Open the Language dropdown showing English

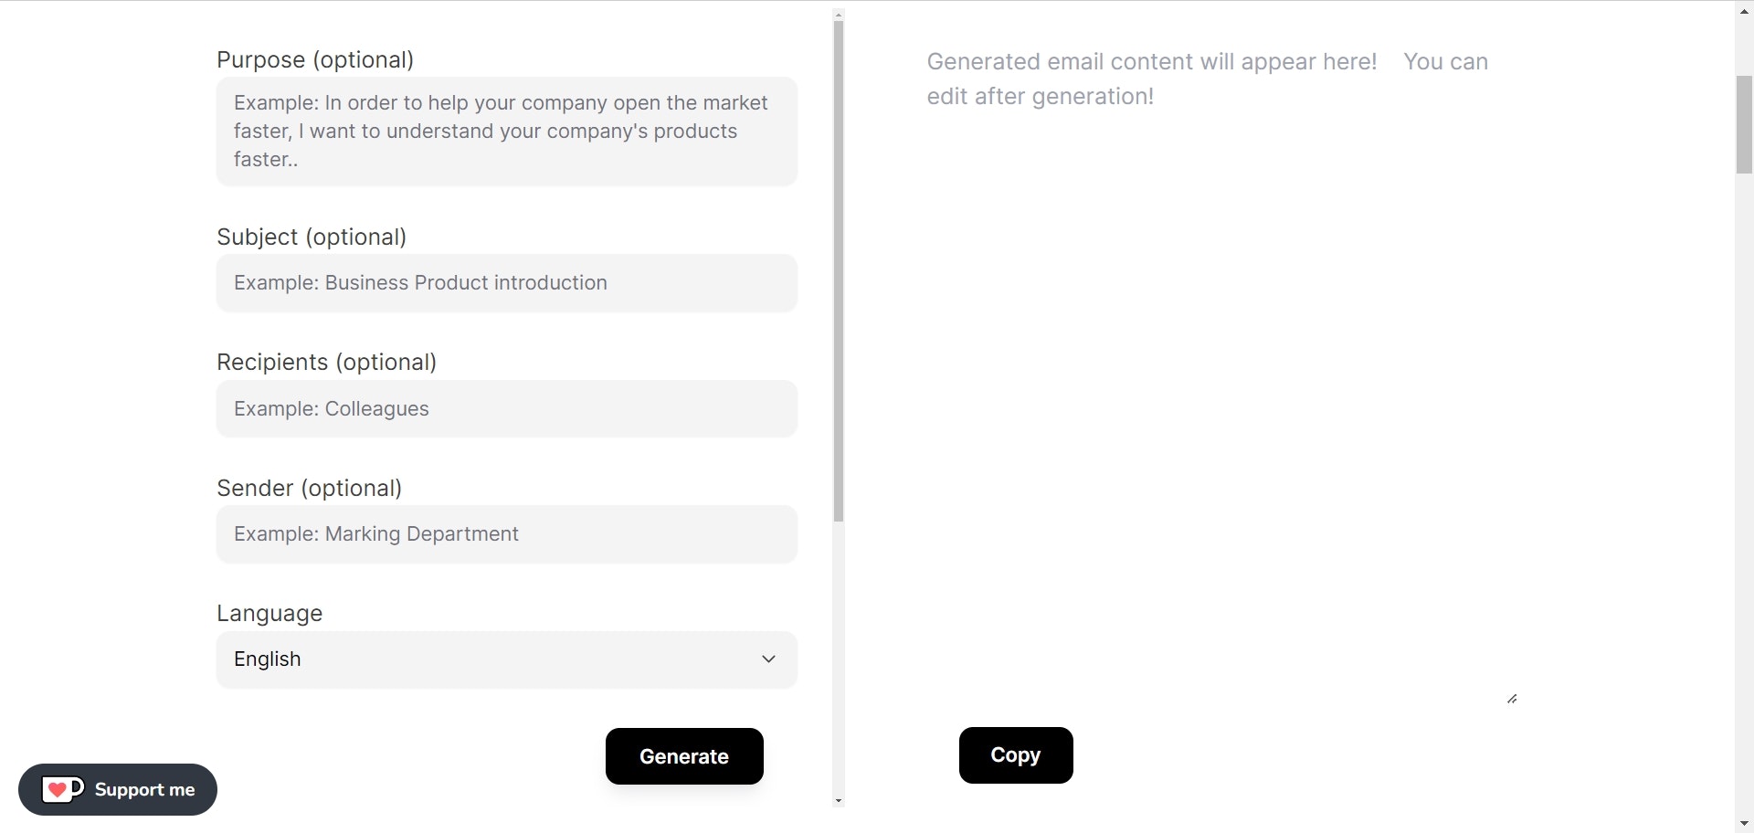click(506, 659)
